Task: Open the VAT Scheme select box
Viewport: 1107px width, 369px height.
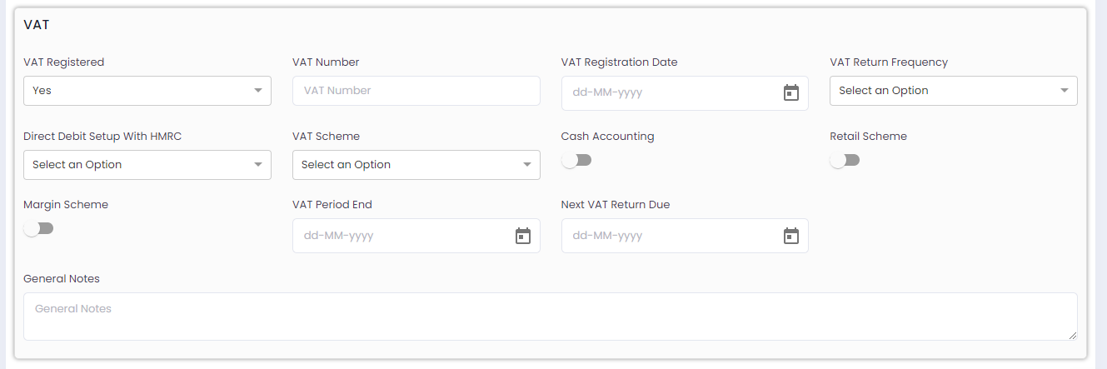Action: [416, 165]
